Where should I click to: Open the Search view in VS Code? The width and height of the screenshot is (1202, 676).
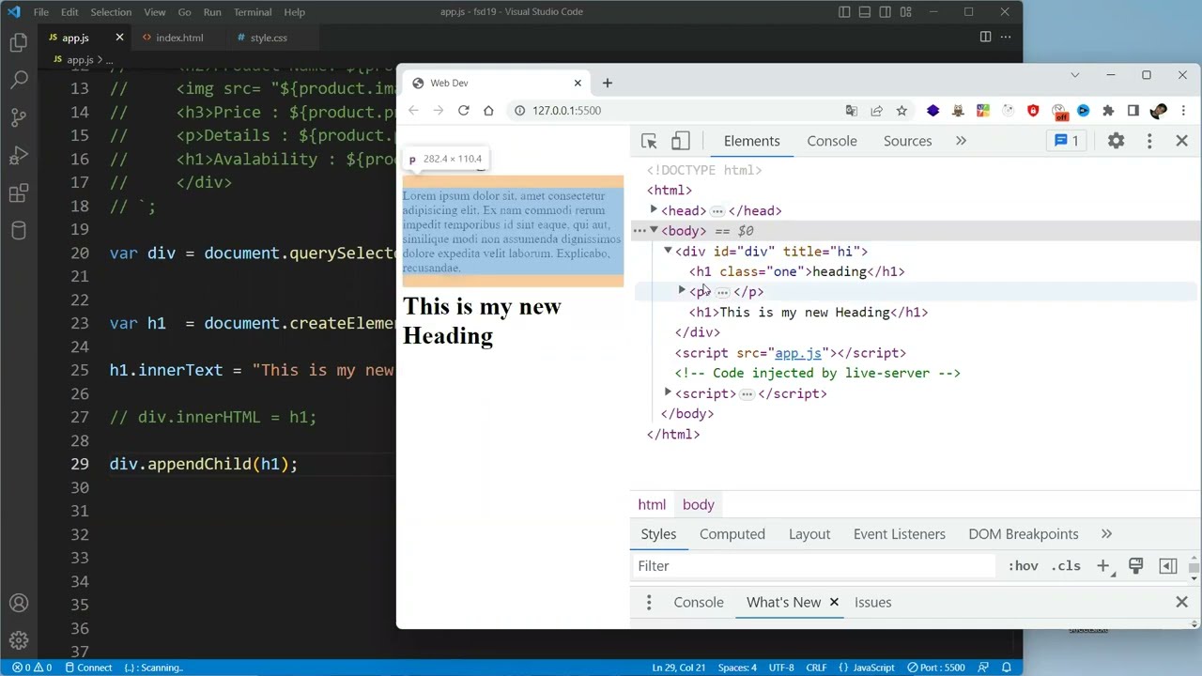(19, 80)
